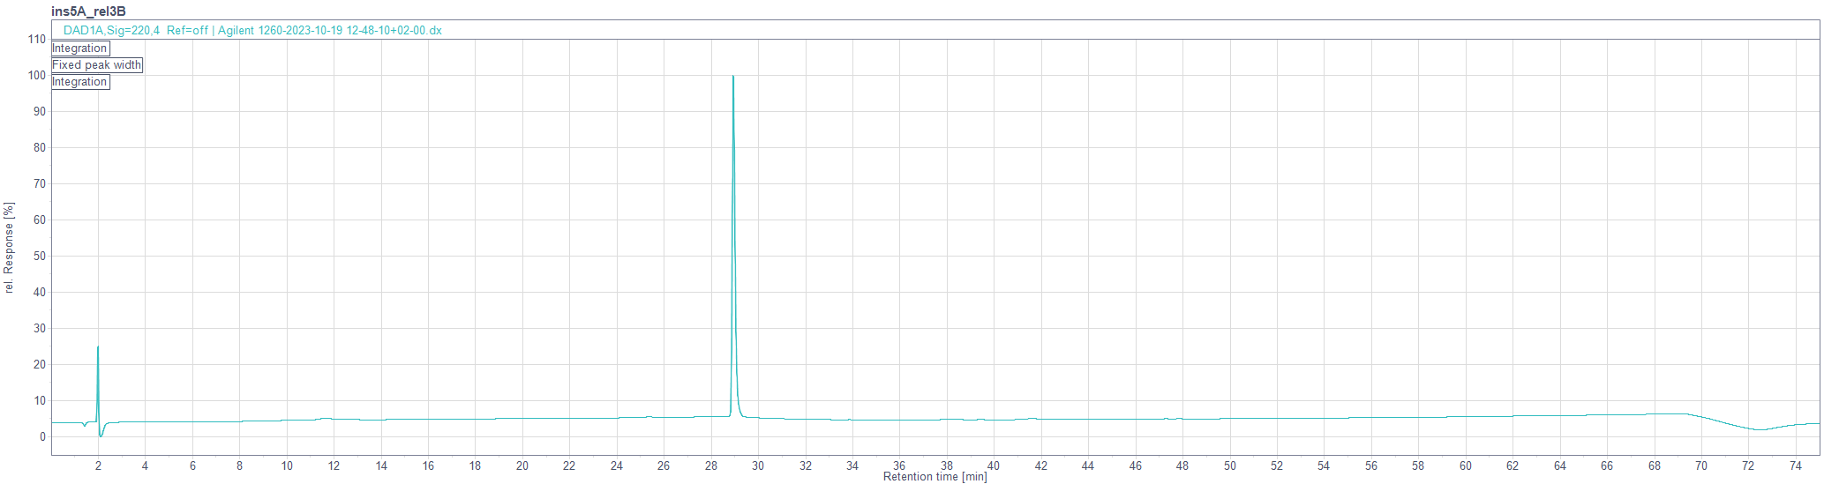Screen dimensions: 1824x484
Task: Click the y-axis tick label 100
Action: (x=36, y=75)
